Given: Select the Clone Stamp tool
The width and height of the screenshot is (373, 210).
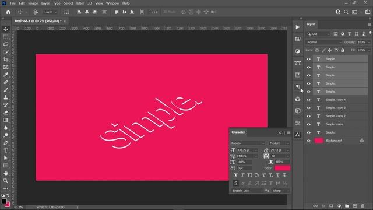Looking at the screenshot, I should 6,97.
